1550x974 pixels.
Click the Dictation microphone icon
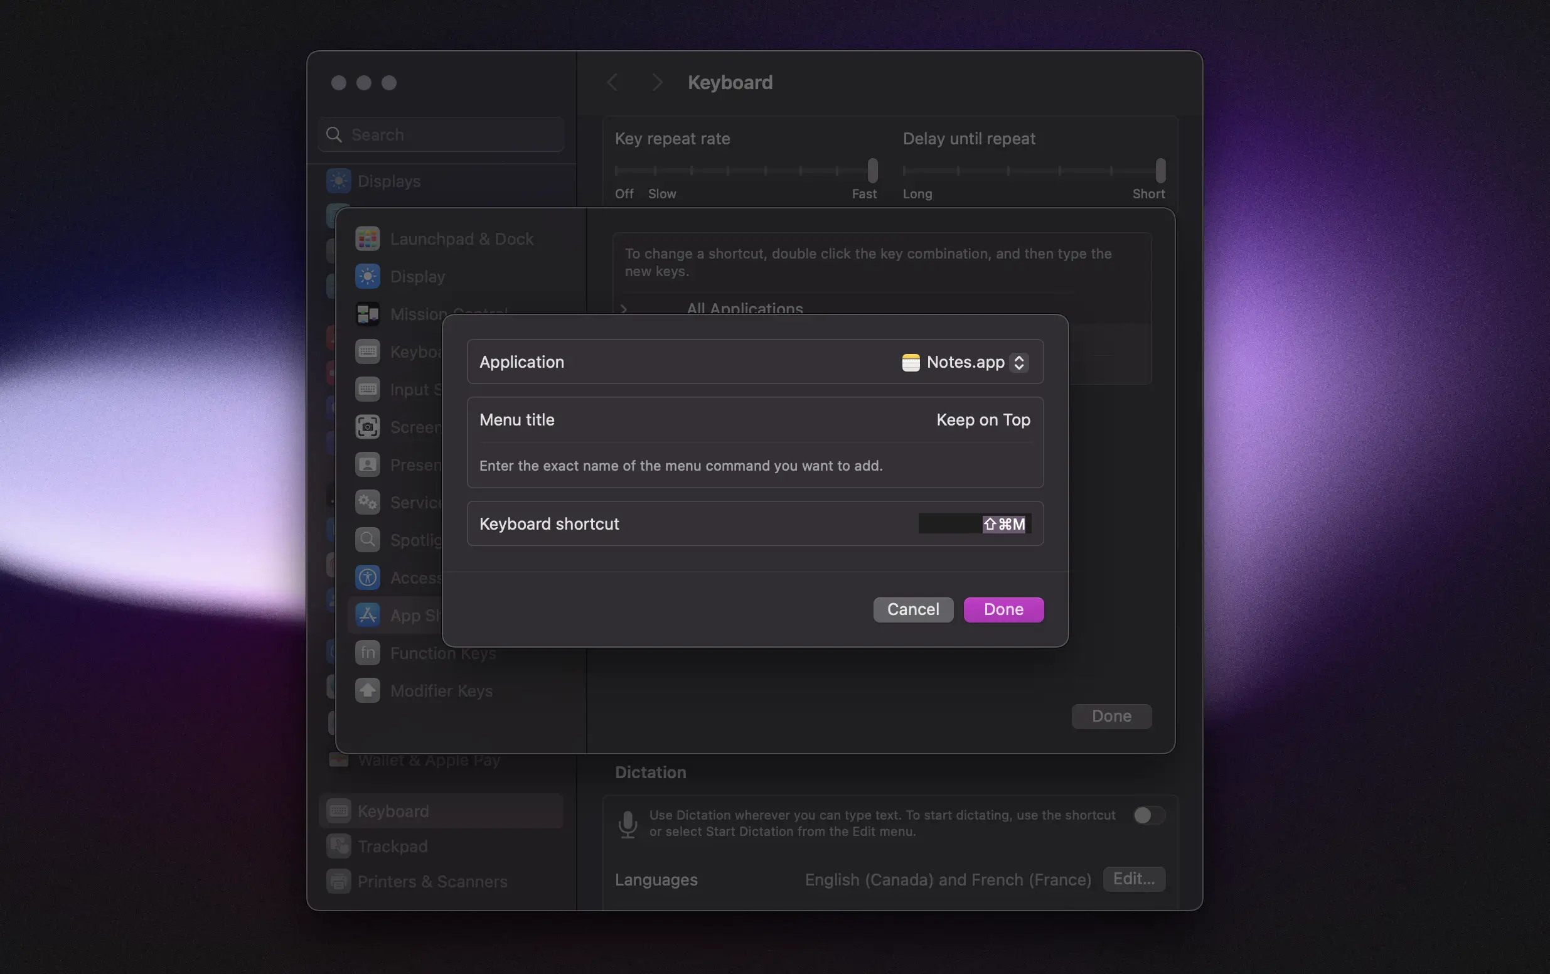628,823
